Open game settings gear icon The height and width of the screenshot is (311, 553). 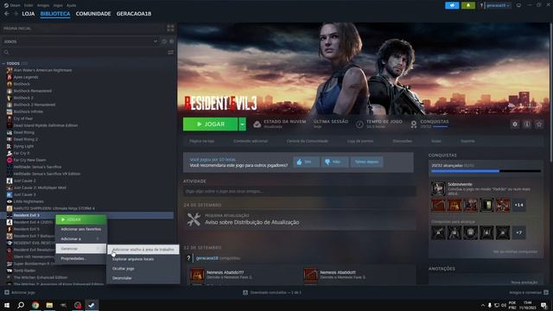click(x=515, y=124)
